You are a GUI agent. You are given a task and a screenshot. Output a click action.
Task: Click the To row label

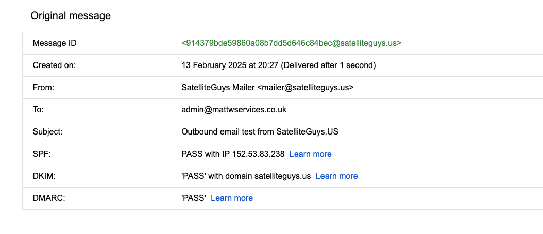[x=38, y=110]
